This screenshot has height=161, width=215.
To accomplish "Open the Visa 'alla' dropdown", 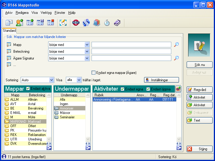I will pos(79,80).
